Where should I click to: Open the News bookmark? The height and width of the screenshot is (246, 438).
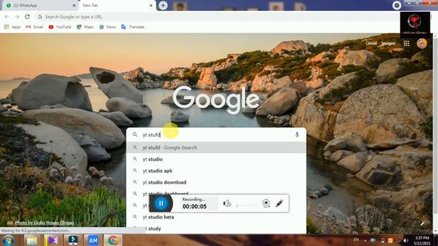107,27
